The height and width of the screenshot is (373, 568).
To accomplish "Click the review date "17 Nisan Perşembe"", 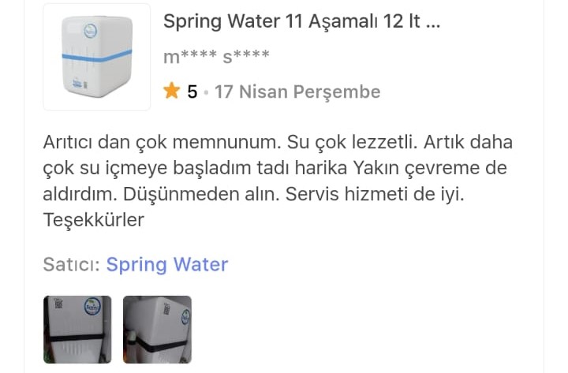I will point(297,91).
